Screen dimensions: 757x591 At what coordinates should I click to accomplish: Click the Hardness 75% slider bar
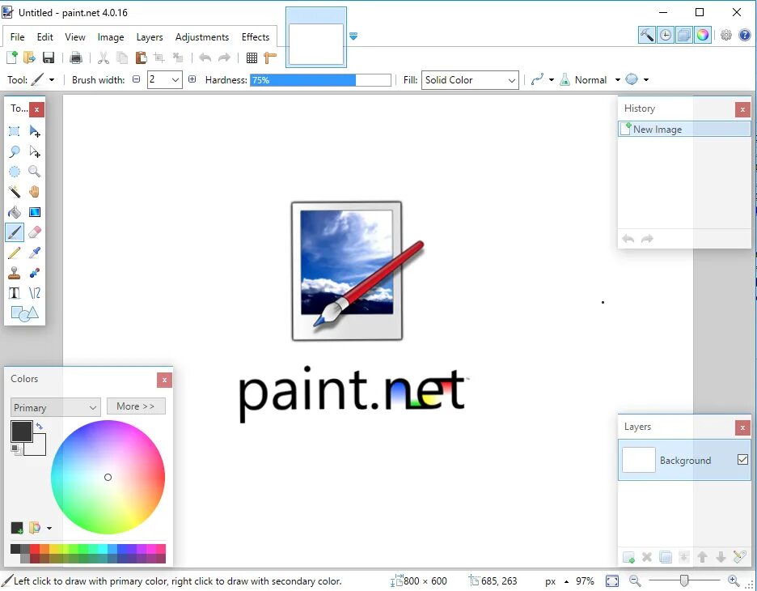pyautogui.click(x=320, y=79)
